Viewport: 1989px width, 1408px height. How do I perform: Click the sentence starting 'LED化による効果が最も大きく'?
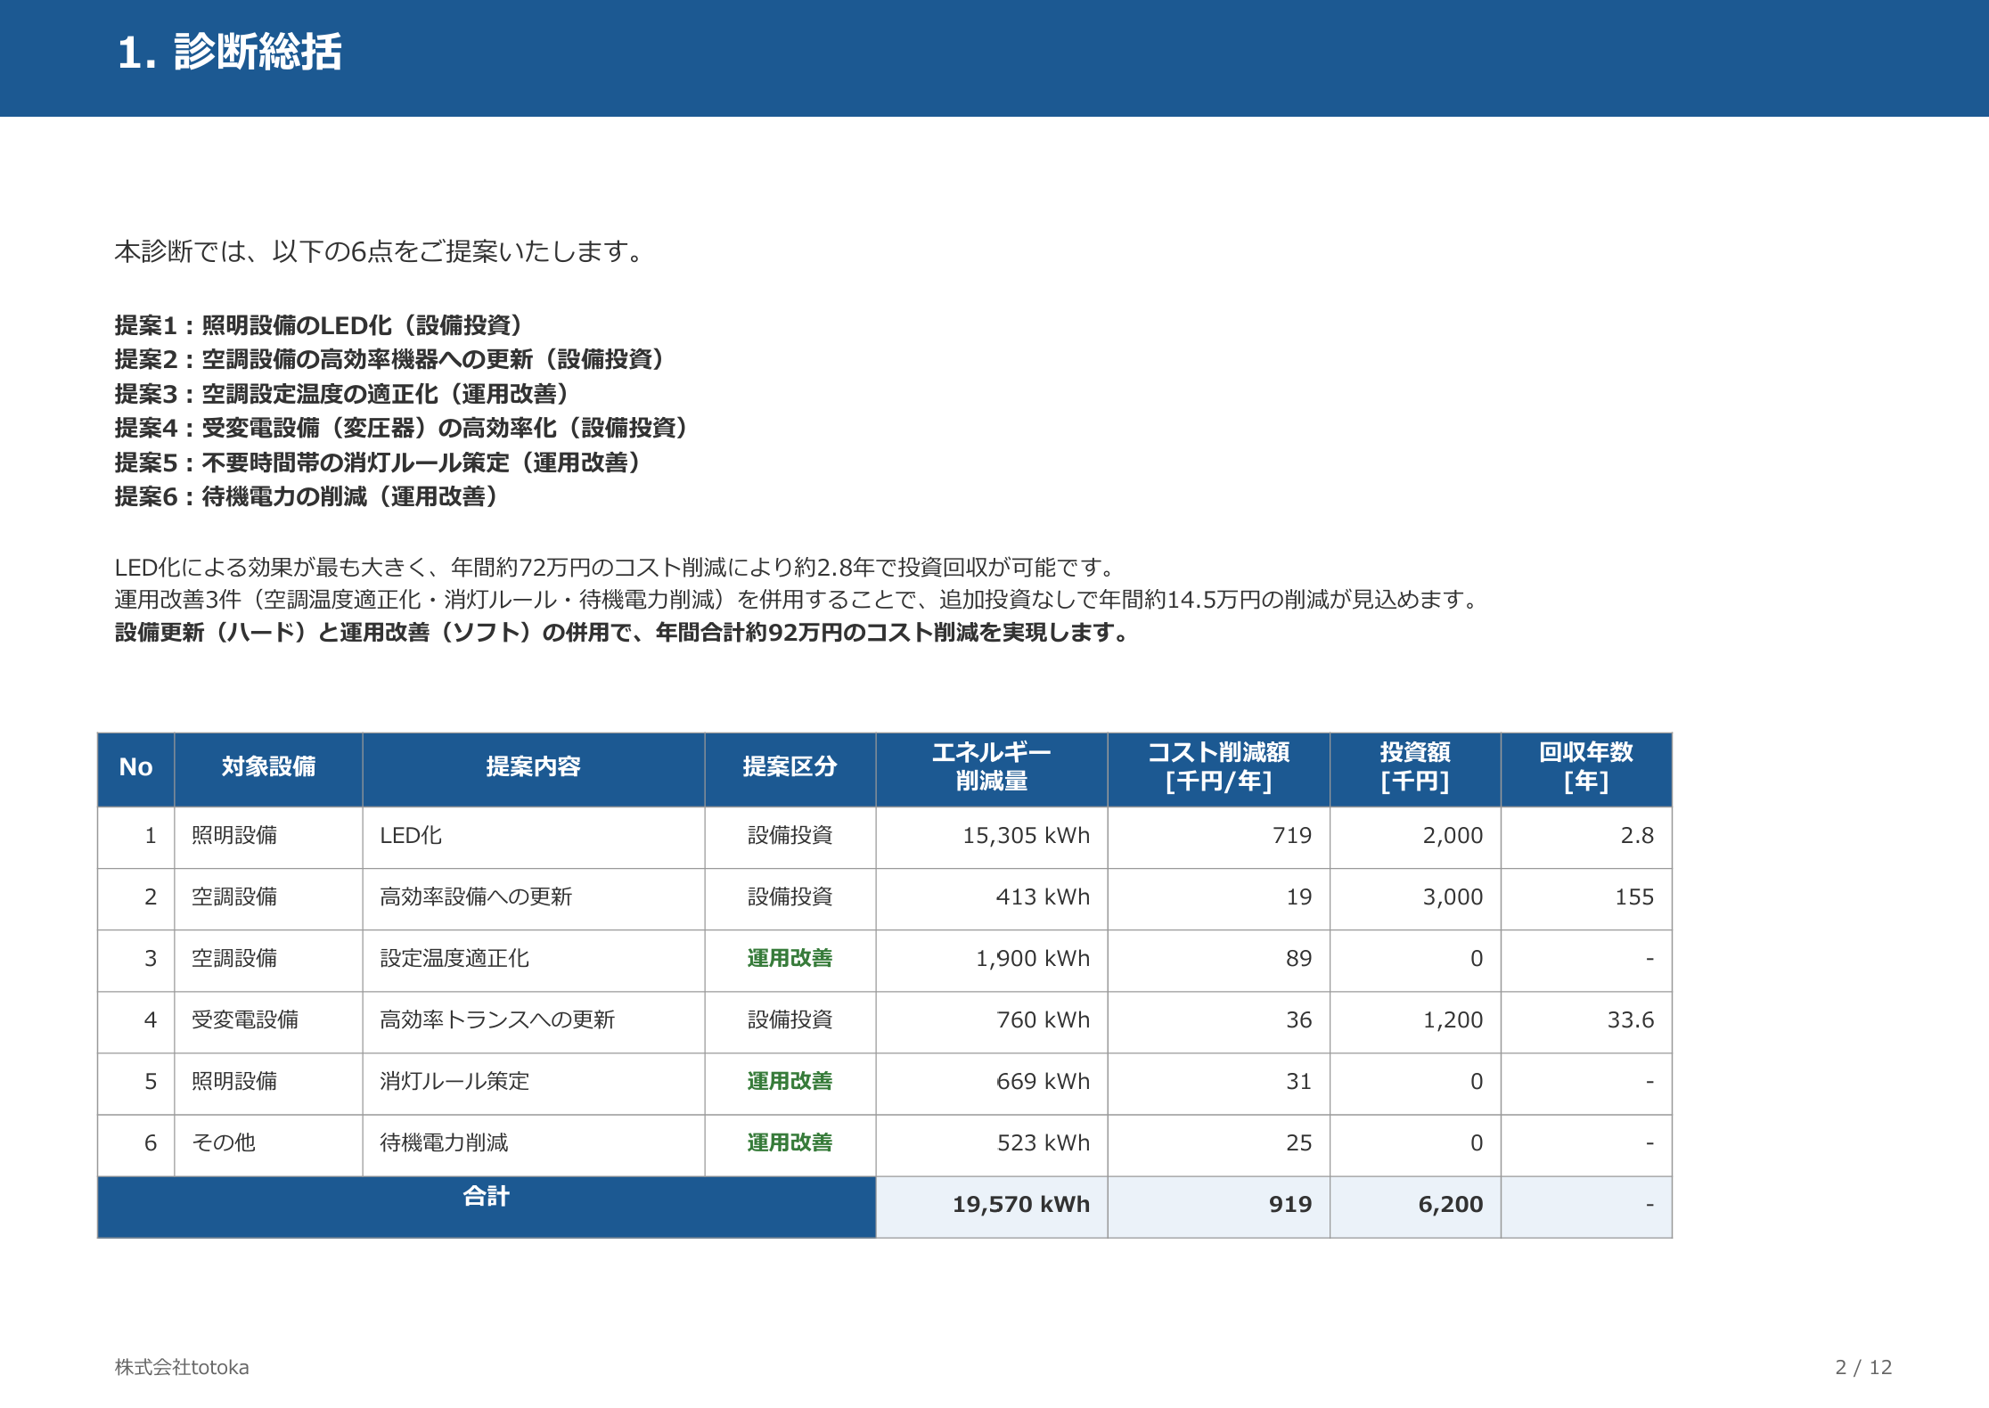click(x=616, y=568)
